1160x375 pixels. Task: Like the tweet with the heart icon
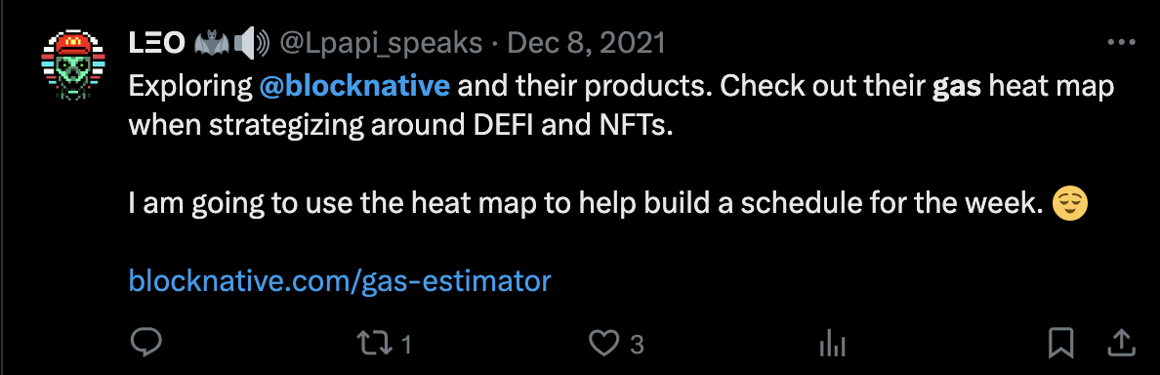[x=603, y=343]
